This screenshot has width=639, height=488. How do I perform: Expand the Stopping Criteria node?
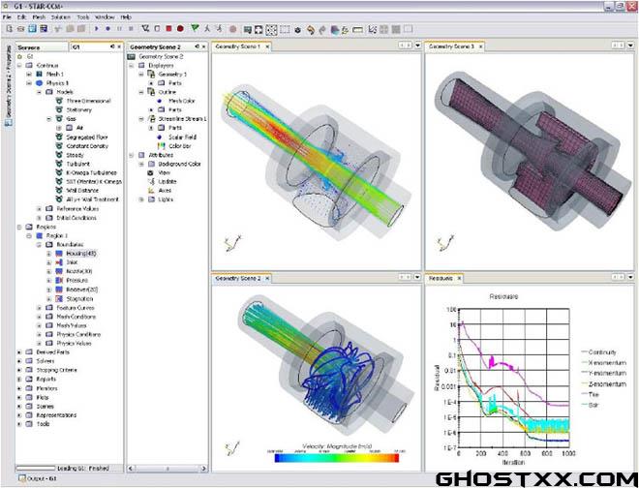(19, 370)
